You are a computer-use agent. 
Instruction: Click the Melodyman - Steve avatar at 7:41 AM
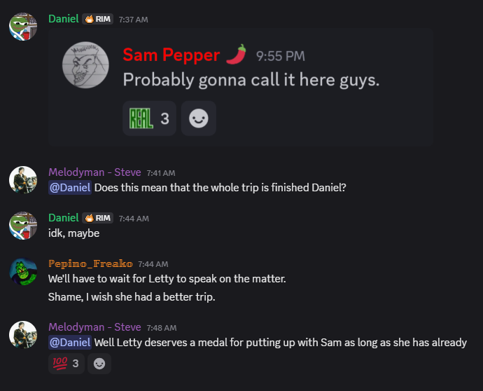[23, 180]
